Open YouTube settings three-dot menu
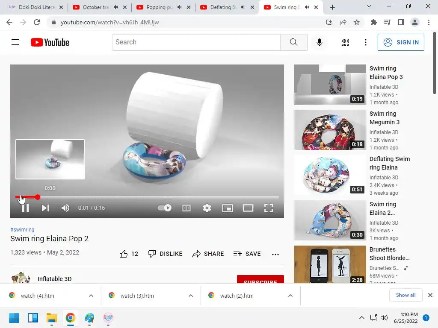 click(x=365, y=42)
